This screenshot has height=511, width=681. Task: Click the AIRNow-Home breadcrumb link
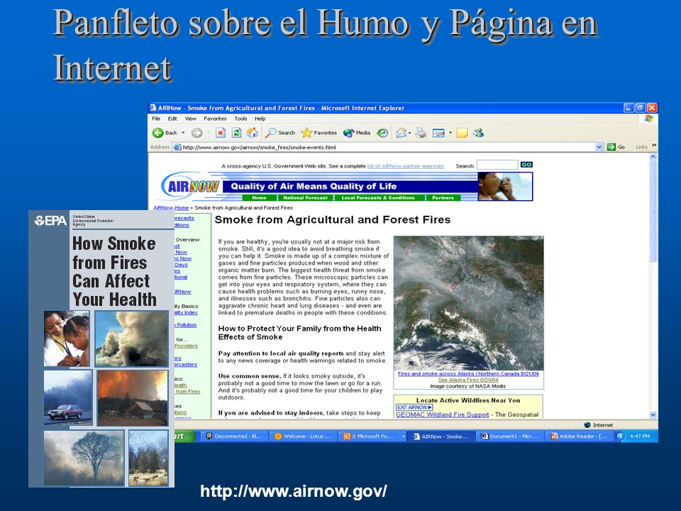(x=171, y=208)
